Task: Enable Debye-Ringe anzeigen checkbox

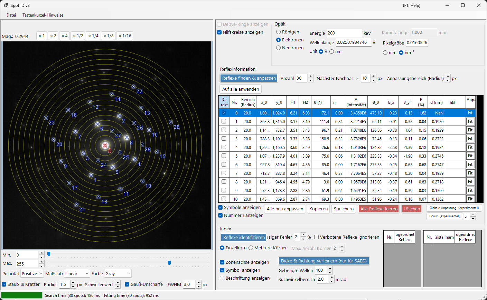Action: point(219,24)
